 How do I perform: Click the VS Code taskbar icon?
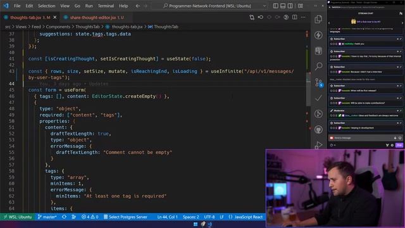tap(209, 224)
